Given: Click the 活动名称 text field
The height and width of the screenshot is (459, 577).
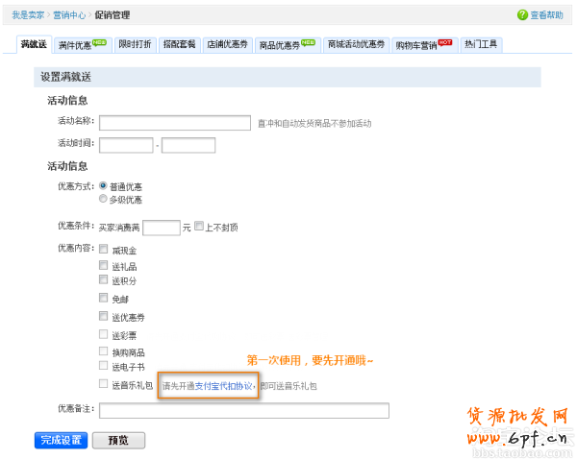Looking at the screenshot, I should (x=175, y=123).
